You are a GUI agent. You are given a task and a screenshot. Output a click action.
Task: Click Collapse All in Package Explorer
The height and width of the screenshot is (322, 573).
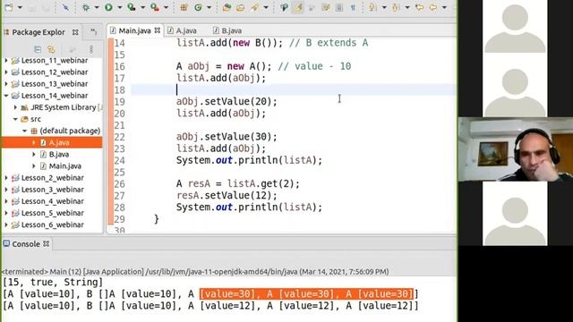click(x=38, y=48)
